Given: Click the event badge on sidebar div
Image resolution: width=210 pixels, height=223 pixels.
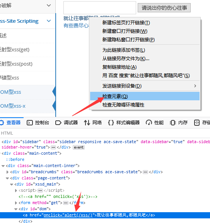Looking at the screenshot, I should tap(79, 147).
